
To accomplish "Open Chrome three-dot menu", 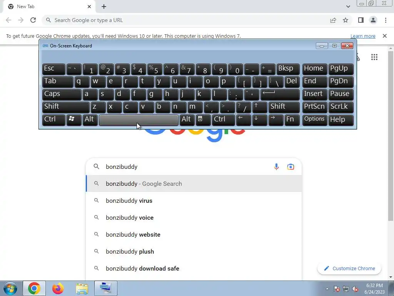I will point(386,20).
